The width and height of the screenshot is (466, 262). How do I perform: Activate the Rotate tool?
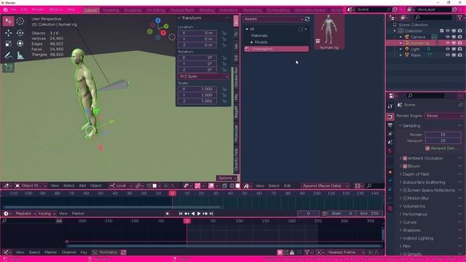(20, 33)
